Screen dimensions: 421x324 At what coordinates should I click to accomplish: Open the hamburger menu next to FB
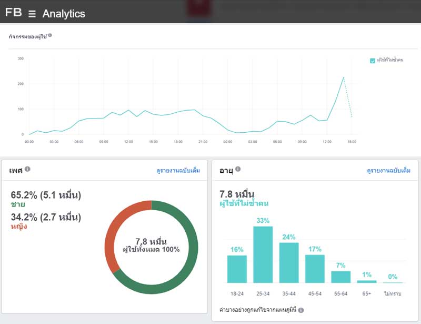(32, 14)
